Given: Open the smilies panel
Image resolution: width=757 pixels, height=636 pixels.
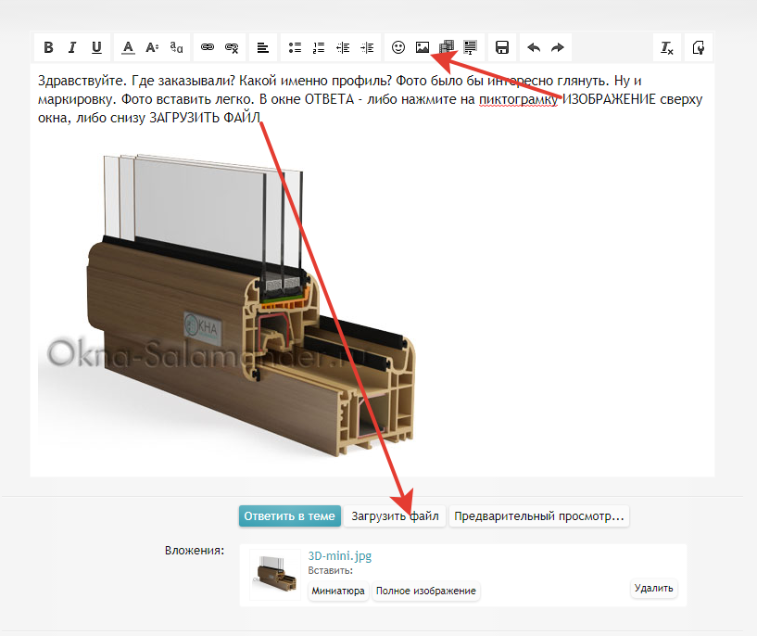Looking at the screenshot, I should click(x=398, y=47).
